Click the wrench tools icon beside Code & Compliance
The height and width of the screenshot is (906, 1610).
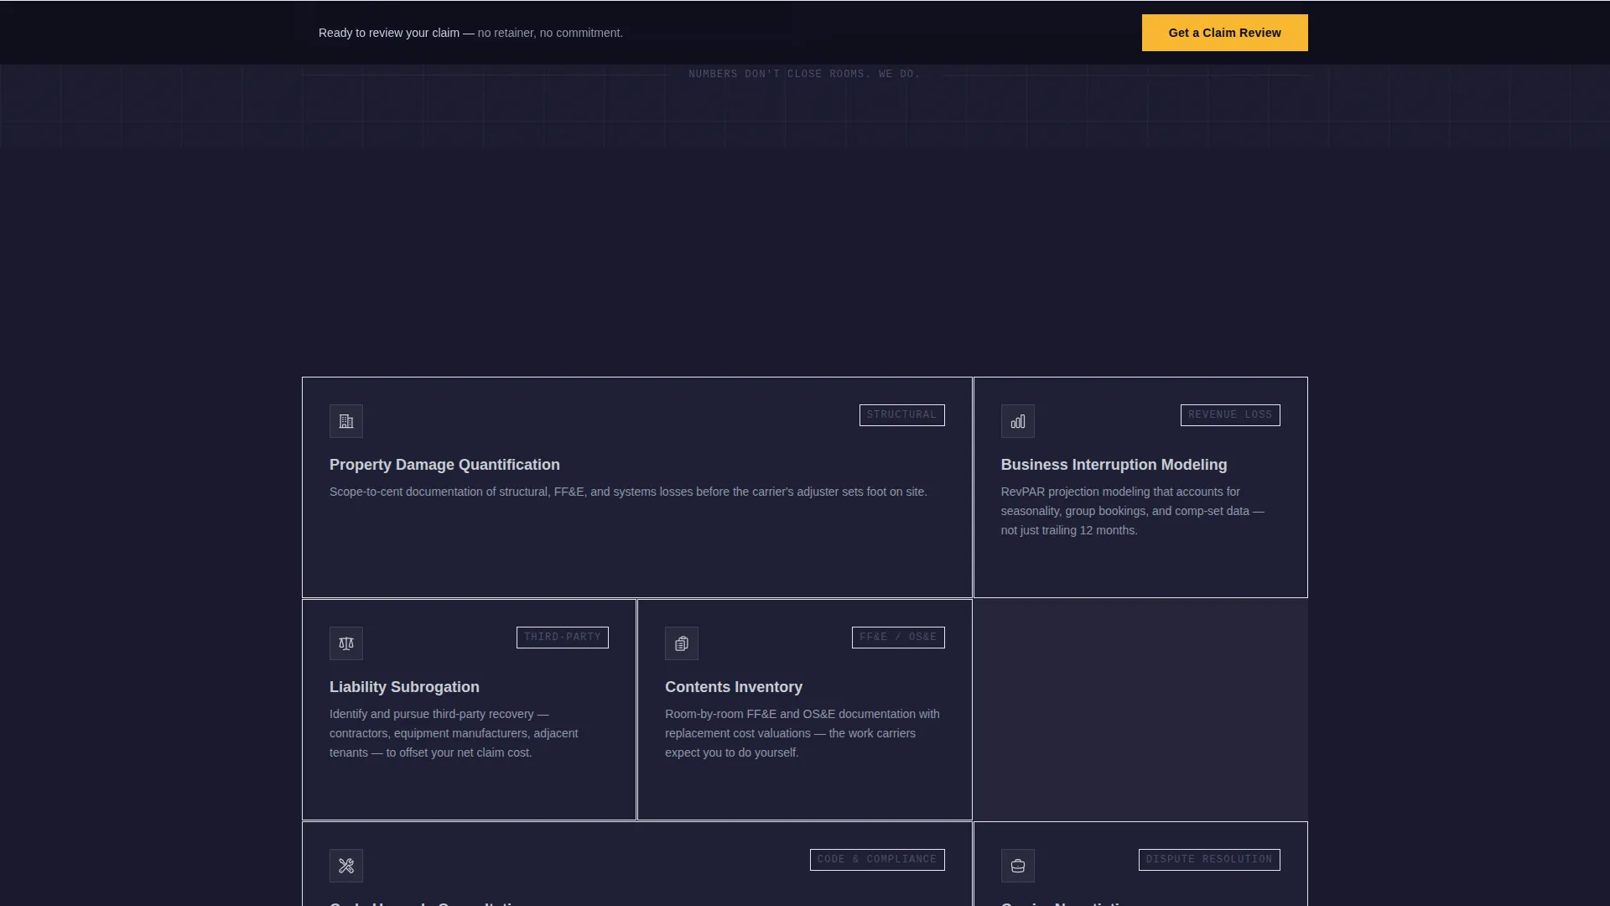coord(346,866)
